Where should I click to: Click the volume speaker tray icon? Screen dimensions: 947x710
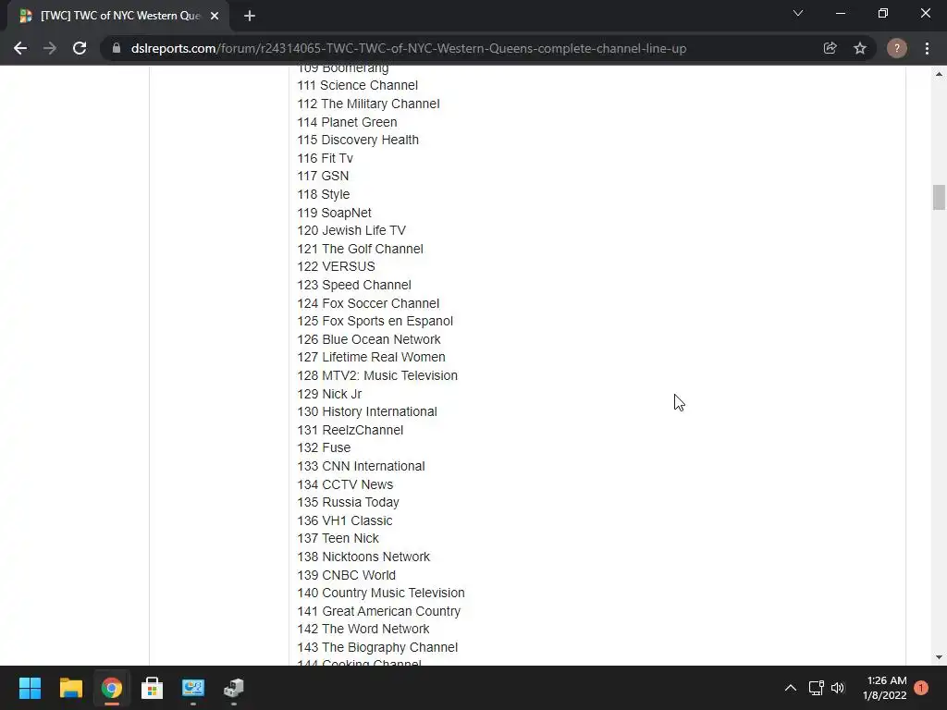(838, 688)
